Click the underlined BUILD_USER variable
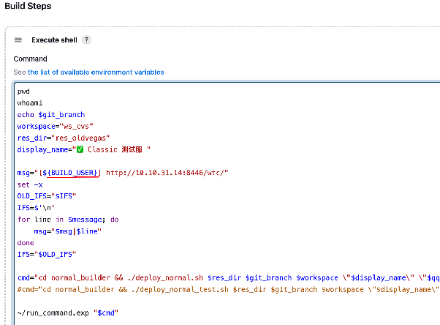The width and height of the screenshot is (440, 325). [74, 173]
